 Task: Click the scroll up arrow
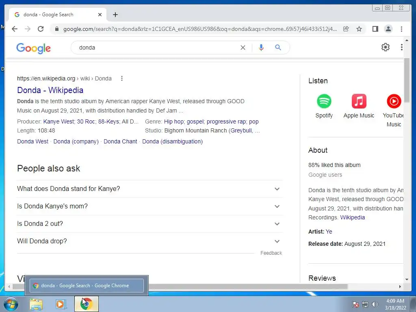(407, 40)
